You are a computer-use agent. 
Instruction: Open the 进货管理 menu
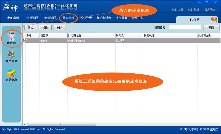[x=32, y=18]
